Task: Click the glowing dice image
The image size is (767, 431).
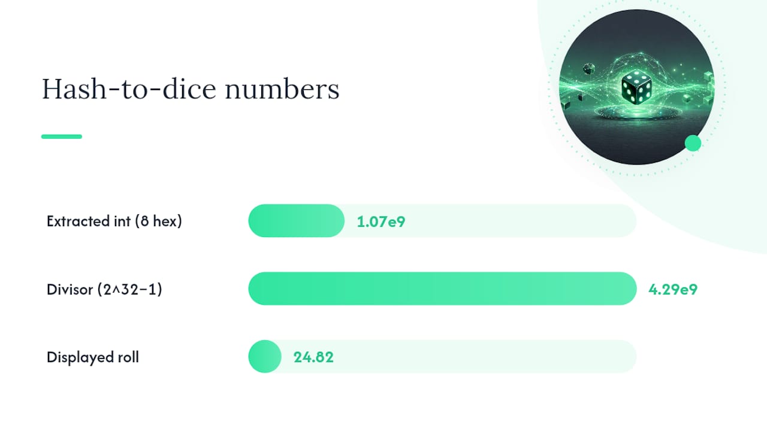Action: pos(636,87)
